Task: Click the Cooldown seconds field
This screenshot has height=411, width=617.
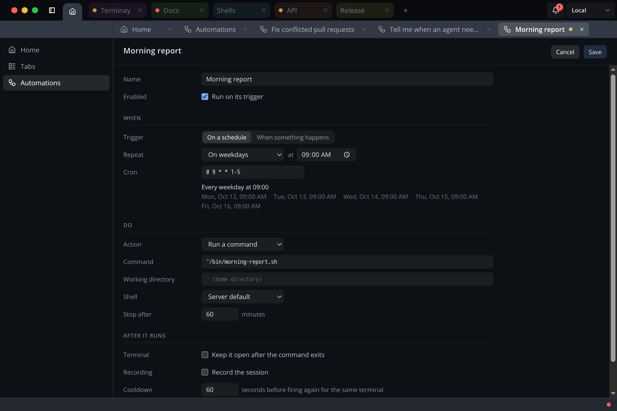Action: [x=220, y=390]
